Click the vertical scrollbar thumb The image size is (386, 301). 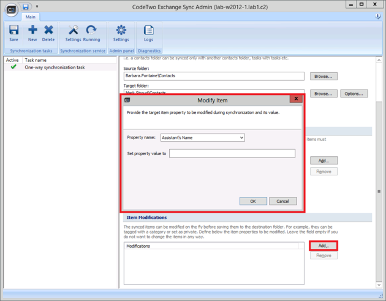click(379, 191)
